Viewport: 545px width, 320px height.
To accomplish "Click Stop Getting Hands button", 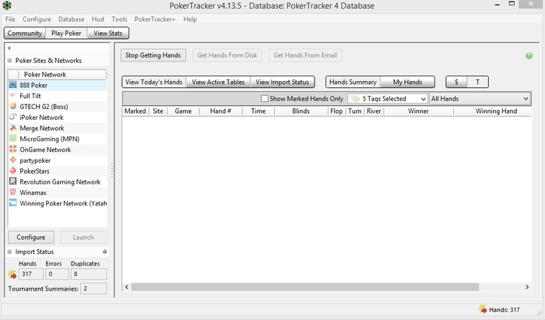I will tap(153, 55).
